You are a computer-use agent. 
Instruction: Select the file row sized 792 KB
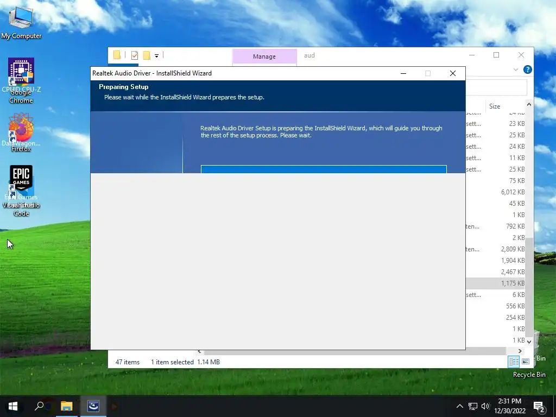click(x=495, y=226)
